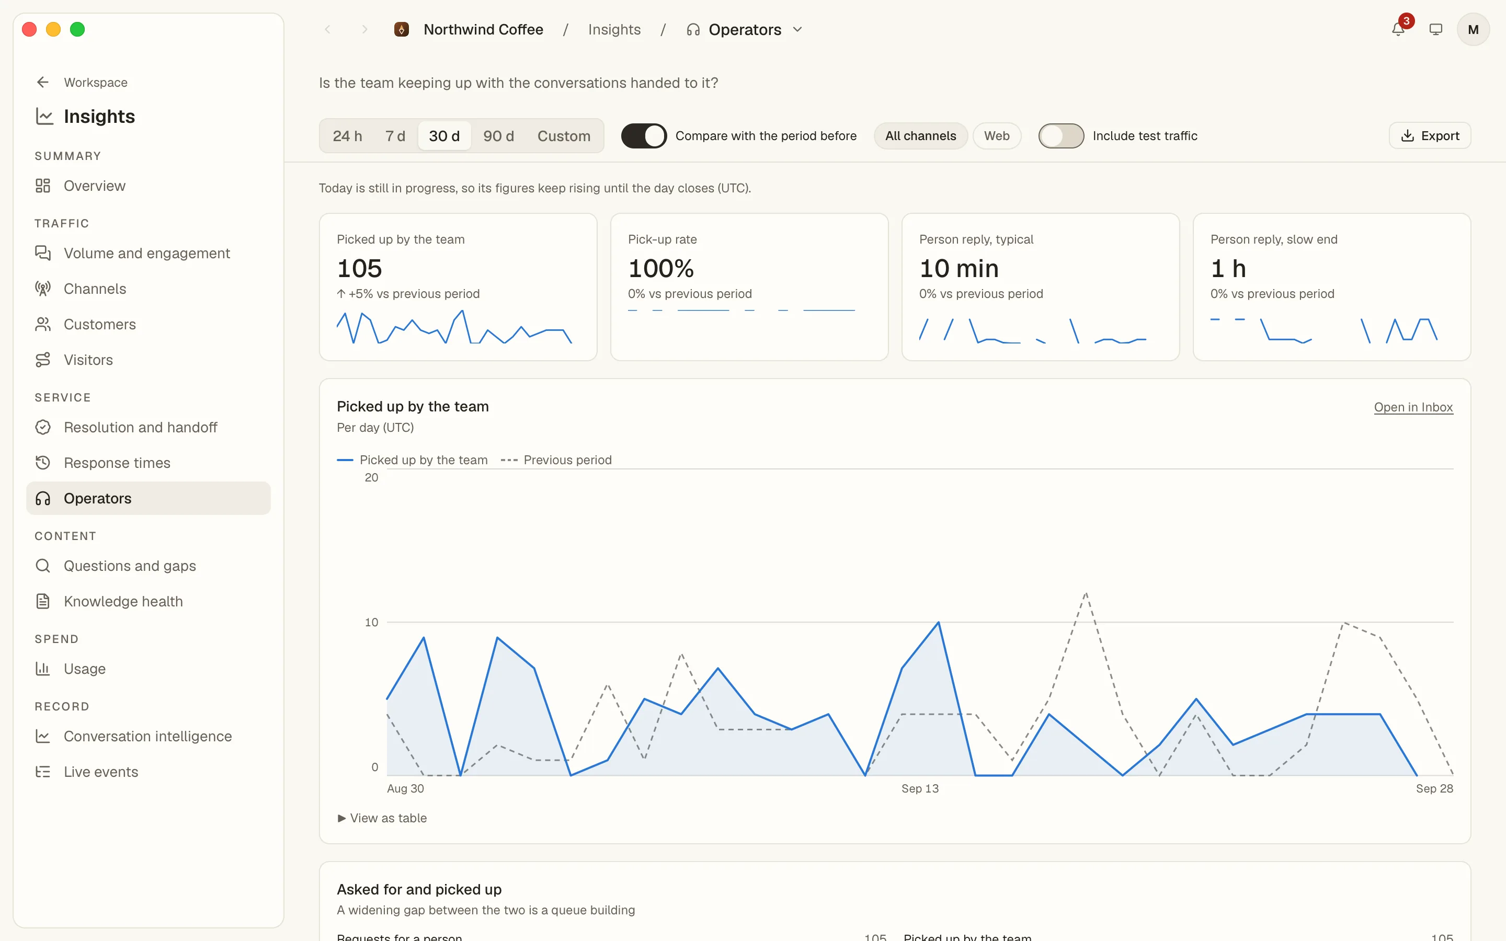Disable Compare with the period before toggle
1506x941 pixels.
[644, 136]
